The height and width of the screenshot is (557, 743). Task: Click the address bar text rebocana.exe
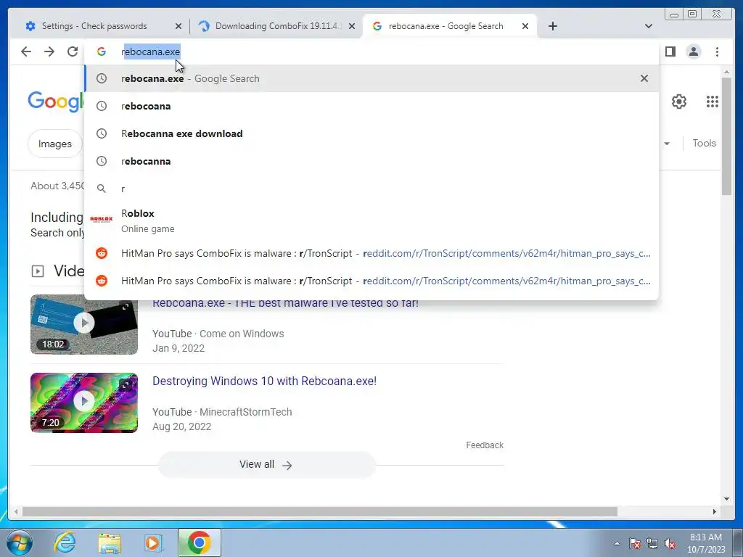[151, 51]
